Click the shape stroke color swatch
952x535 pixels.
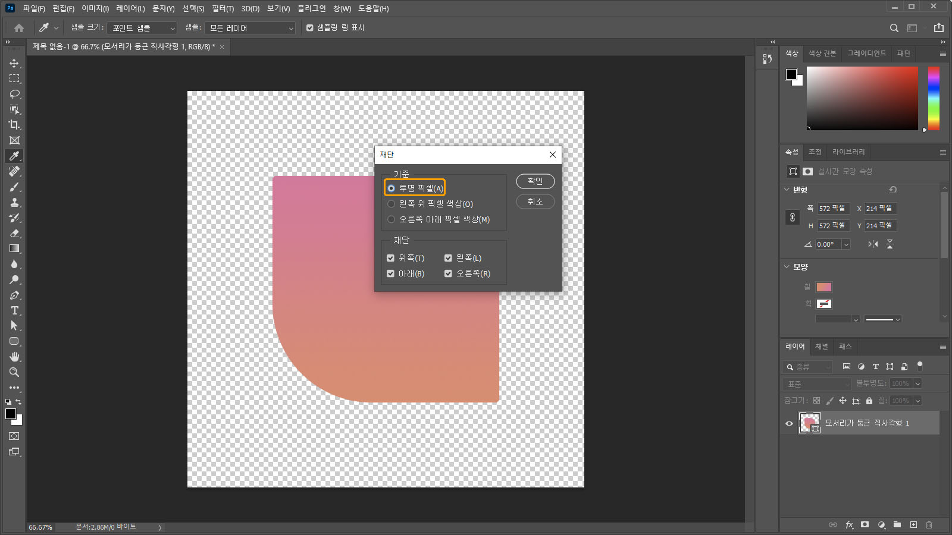pyautogui.click(x=824, y=304)
